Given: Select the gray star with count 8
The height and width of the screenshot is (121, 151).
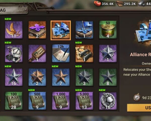Looking at the screenshot, I should [x=108, y=77].
